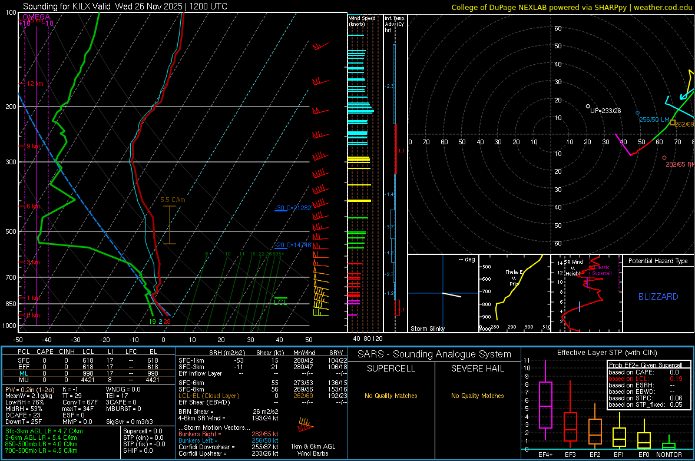Image resolution: width=695 pixels, height=461 pixels.
Task: Click the SHIP = 0.0 value
Action: pos(138,450)
